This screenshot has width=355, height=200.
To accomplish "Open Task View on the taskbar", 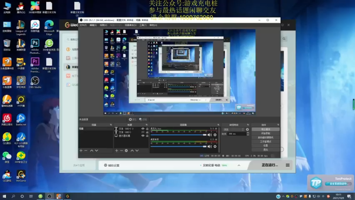I will 31,196.
